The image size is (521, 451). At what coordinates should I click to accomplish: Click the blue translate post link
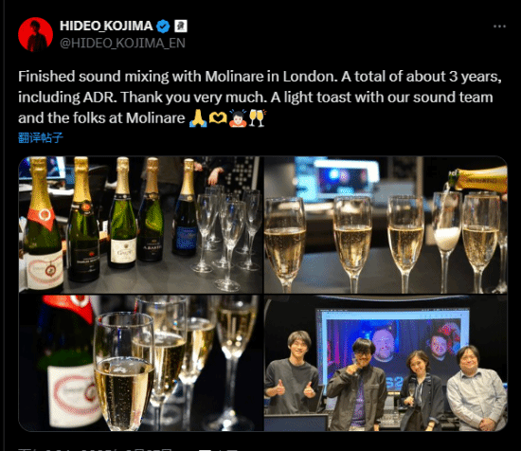(x=41, y=137)
